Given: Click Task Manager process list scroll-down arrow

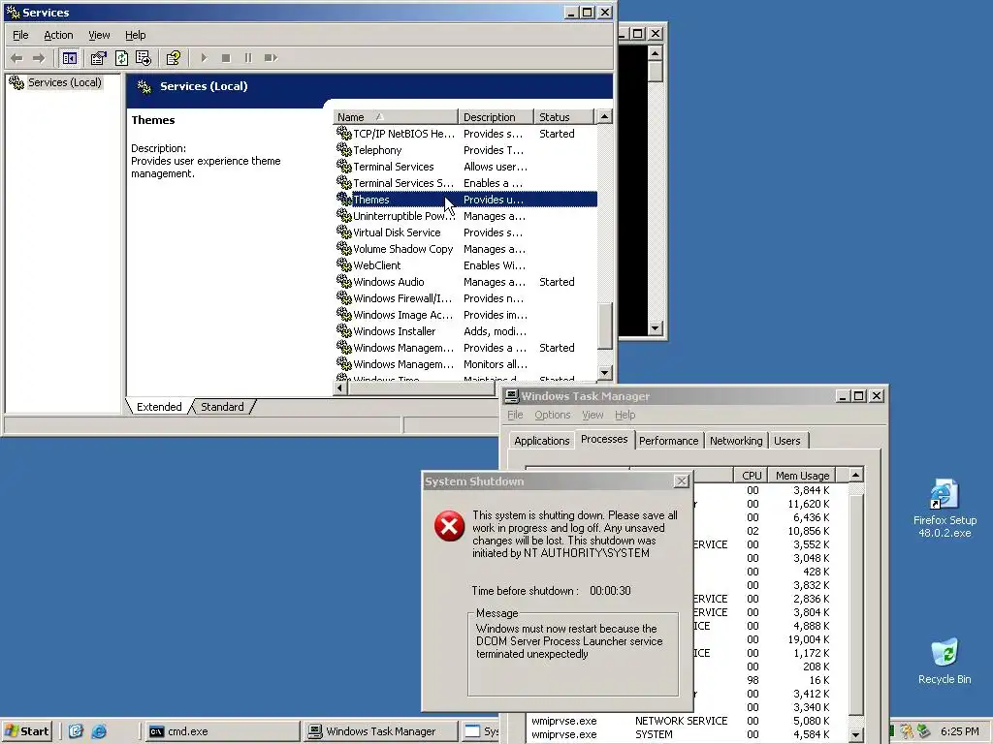Looking at the screenshot, I should (x=856, y=734).
